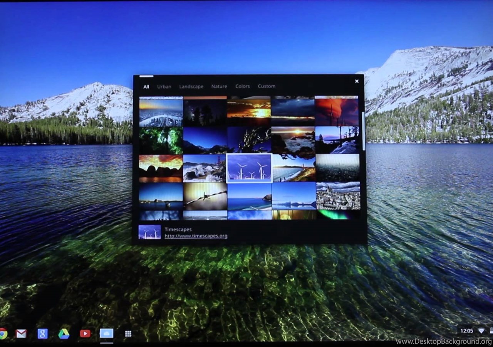Click the wallpaper list scrollbar

[363, 131]
